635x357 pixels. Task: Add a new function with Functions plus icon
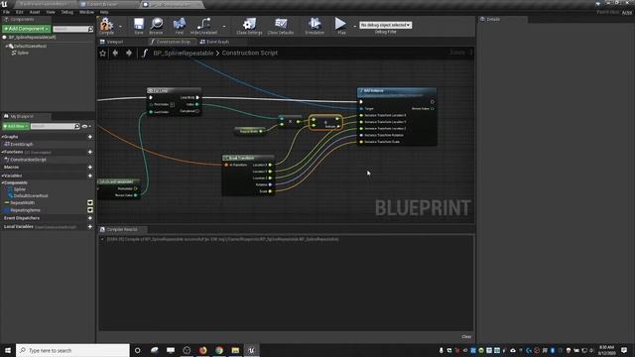tap(90, 152)
